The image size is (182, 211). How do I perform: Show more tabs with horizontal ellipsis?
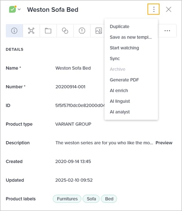[167, 31]
